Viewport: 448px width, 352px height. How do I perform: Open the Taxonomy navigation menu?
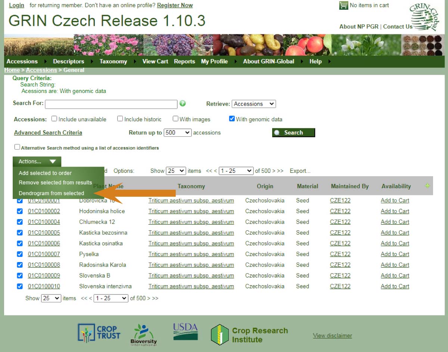pyautogui.click(x=113, y=61)
